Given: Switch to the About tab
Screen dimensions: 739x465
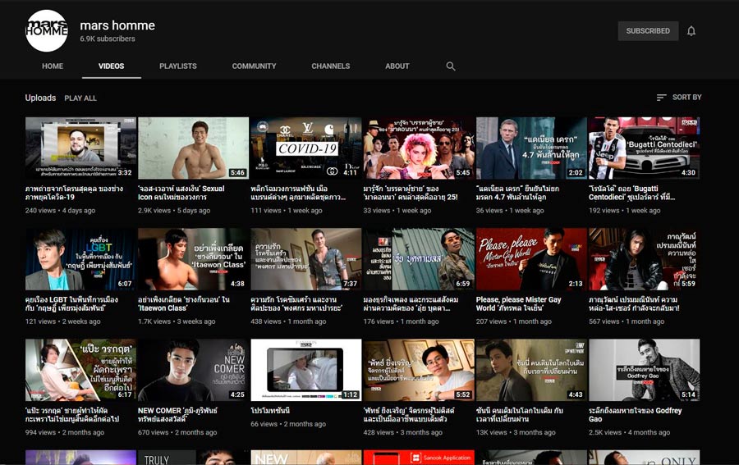Looking at the screenshot, I should click(x=397, y=66).
